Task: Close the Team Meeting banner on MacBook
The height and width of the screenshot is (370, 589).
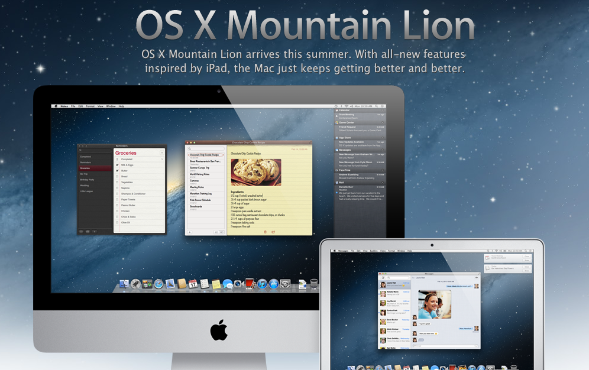Action: (527, 257)
